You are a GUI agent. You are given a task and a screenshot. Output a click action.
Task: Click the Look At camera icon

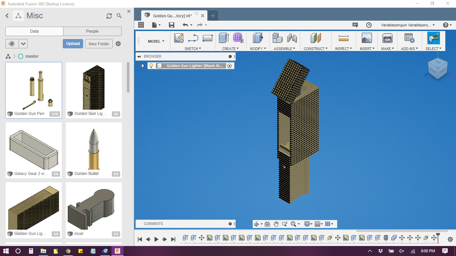coord(267,224)
